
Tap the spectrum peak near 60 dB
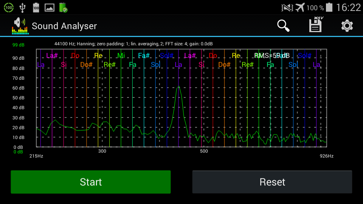pos(178,87)
